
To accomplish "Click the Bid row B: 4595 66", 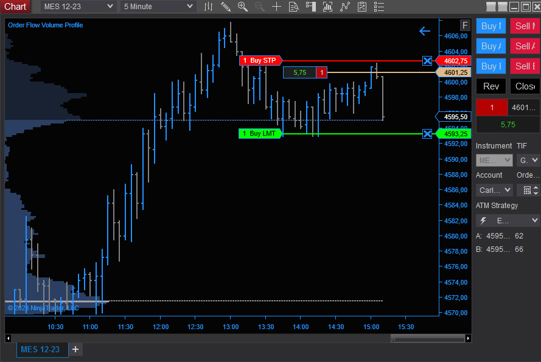I will point(500,249).
